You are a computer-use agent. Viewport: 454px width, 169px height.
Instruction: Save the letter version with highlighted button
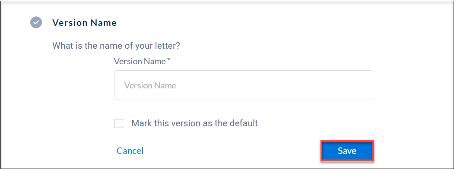click(347, 151)
